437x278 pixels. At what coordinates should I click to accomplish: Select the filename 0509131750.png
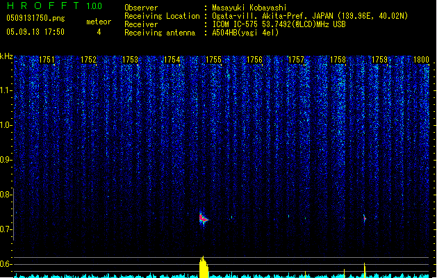[x=35, y=19]
